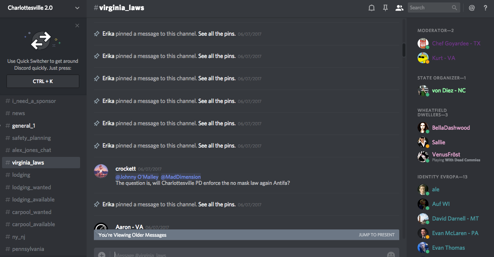Expand the Charlottesville 2.0 server dropdown
This screenshot has height=257, width=494.
pyautogui.click(x=77, y=8)
